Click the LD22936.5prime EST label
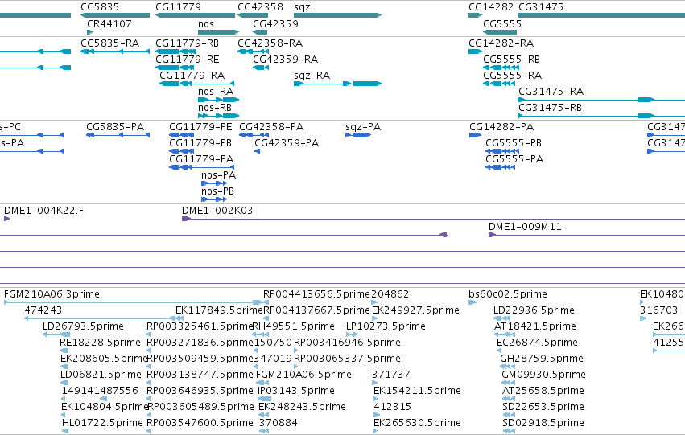Screen dimensions: 685x435 point(534,310)
